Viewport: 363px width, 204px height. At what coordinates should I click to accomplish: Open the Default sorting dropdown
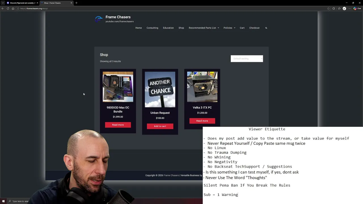[247, 59]
